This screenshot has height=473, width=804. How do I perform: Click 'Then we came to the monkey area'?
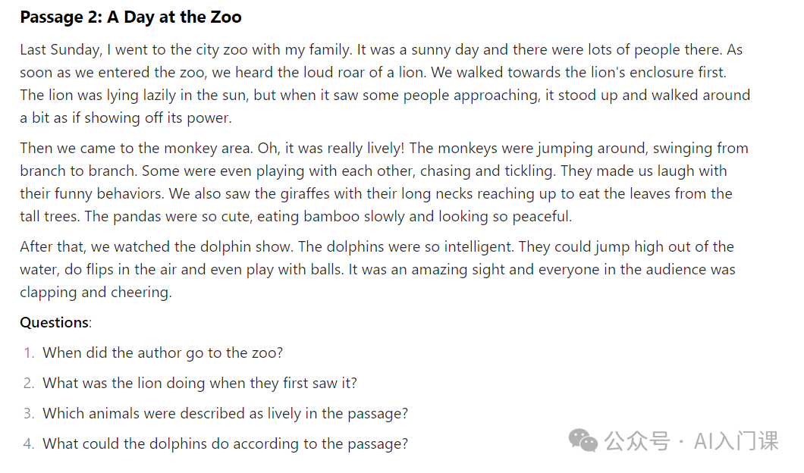coord(136,148)
